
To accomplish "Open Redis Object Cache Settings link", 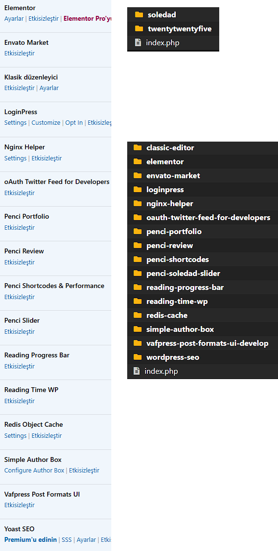I will point(15,436).
